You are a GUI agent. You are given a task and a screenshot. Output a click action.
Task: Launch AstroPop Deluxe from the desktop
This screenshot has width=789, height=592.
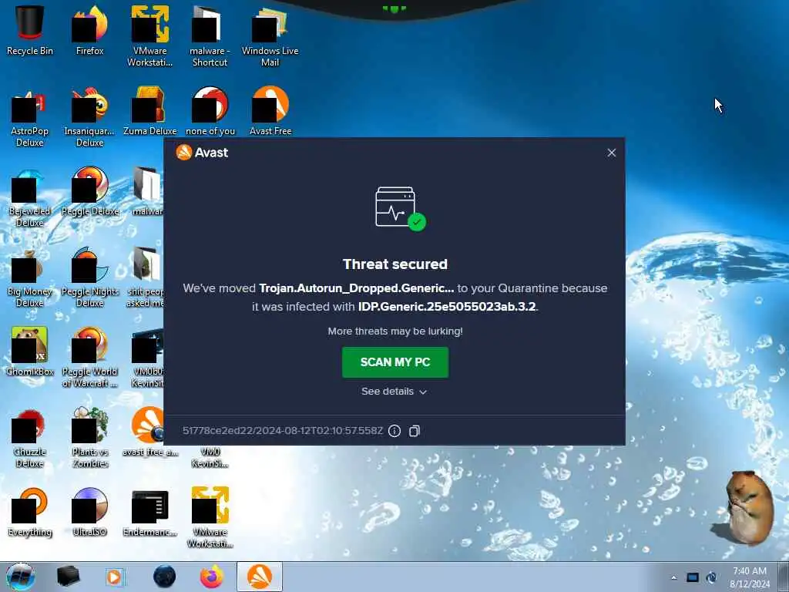(30, 116)
